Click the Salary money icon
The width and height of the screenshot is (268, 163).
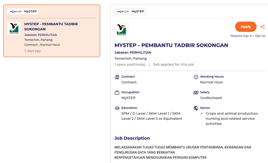coord(196,92)
